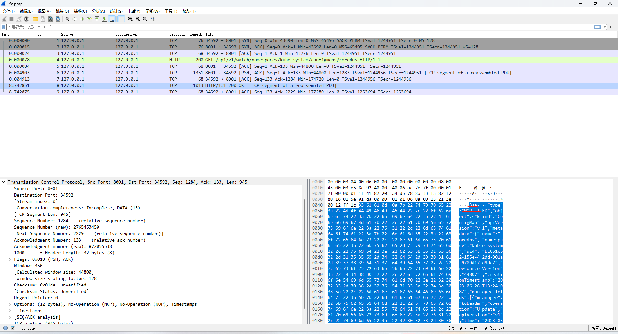Zoom out packet text
618x334 pixels.
click(137, 19)
